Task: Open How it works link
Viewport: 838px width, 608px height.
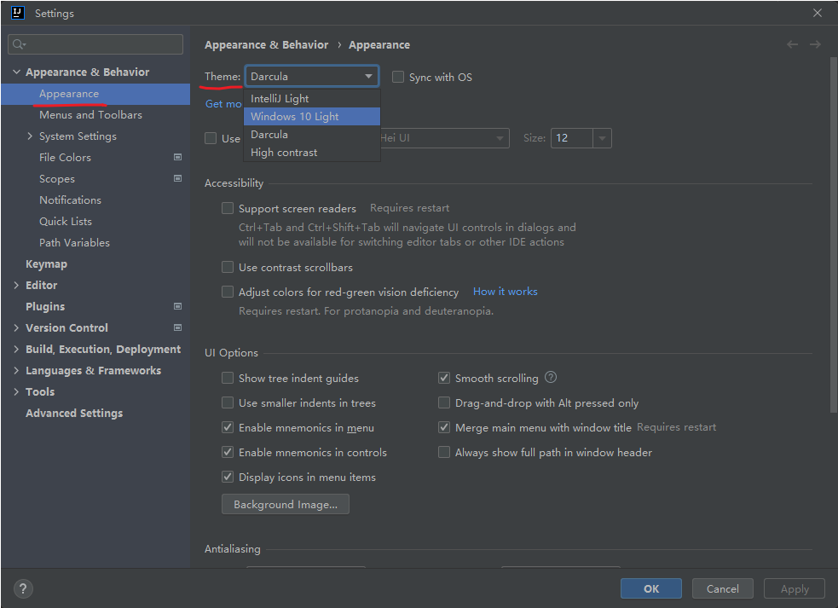Action: (505, 292)
